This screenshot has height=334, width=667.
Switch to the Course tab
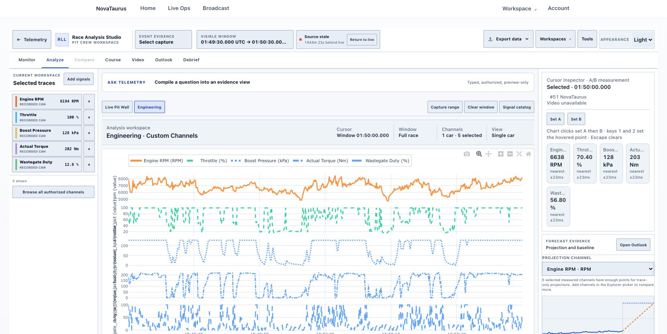[113, 60]
